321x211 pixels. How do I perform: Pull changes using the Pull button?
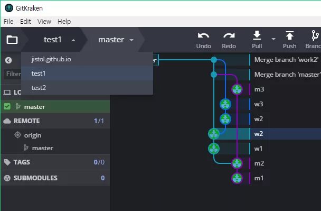[257, 40]
